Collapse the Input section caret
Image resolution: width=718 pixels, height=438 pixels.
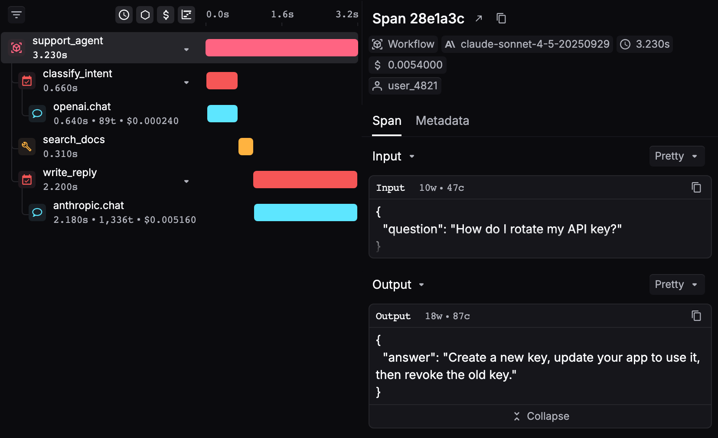(412, 157)
